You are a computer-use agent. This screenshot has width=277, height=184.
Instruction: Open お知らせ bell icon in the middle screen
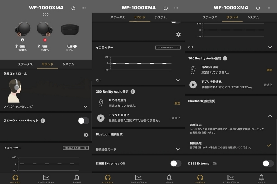tap(169, 179)
